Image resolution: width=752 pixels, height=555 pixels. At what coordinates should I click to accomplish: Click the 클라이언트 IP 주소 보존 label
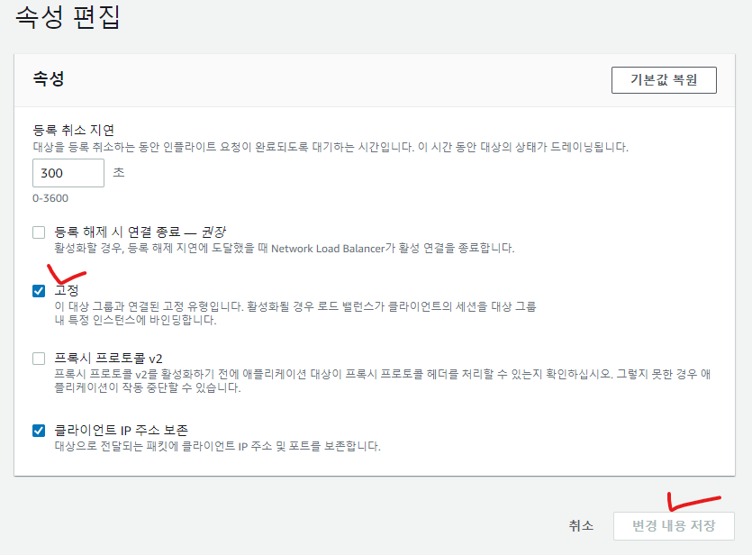[122, 430]
